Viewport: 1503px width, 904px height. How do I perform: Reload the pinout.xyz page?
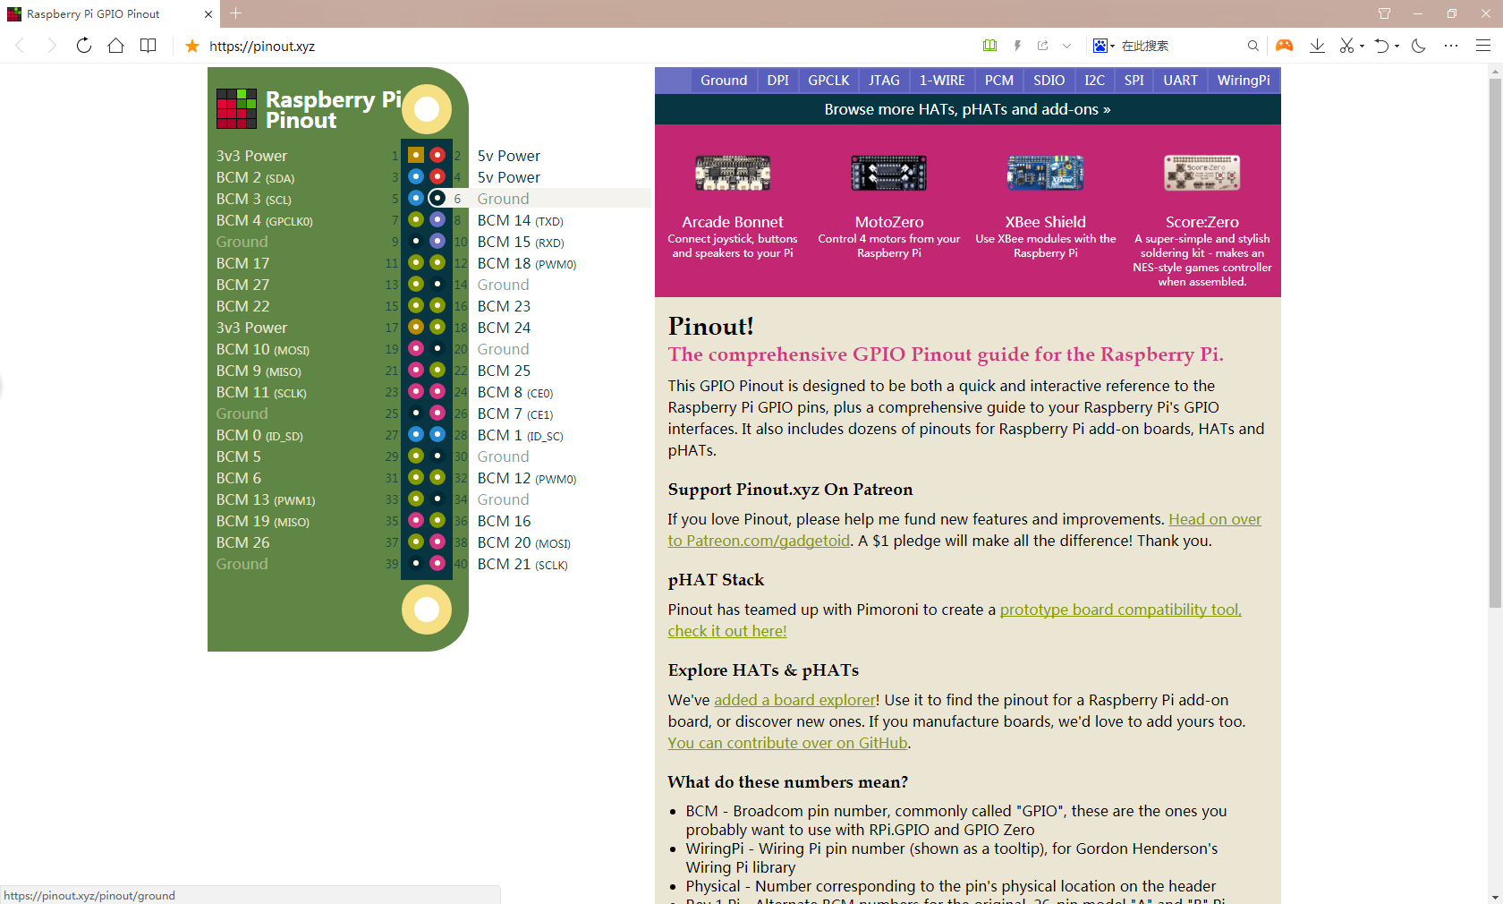[x=84, y=46]
